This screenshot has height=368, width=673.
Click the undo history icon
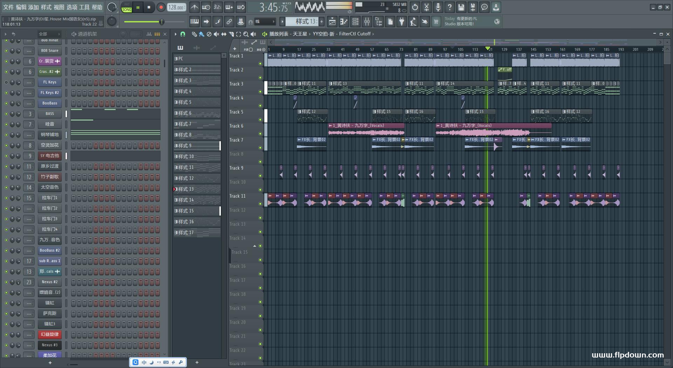click(x=415, y=7)
